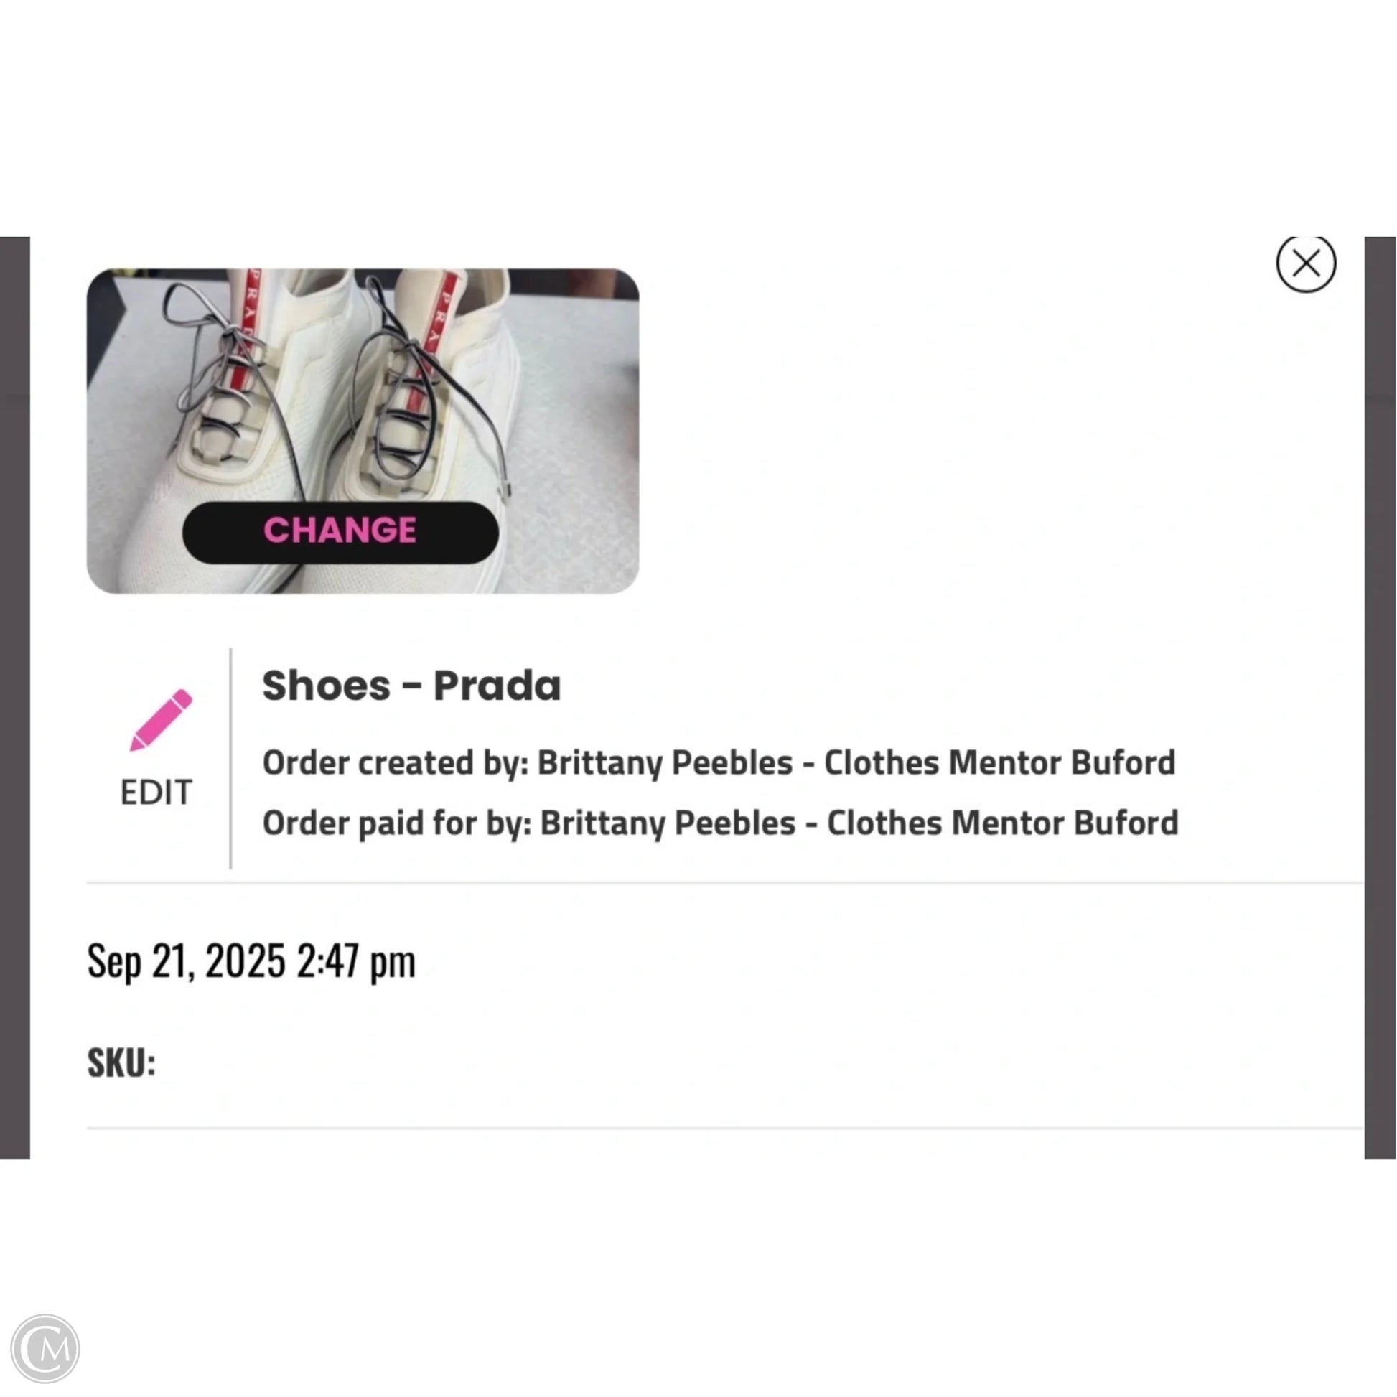The width and height of the screenshot is (1397, 1397).
Task: Select the "Shoes - Prada" title
Action: point(411,686)
